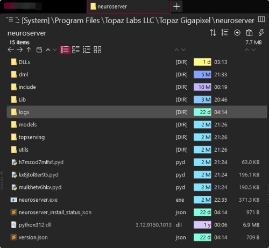
Task: Select the dml folder
Action: click(x=137, y=74)
